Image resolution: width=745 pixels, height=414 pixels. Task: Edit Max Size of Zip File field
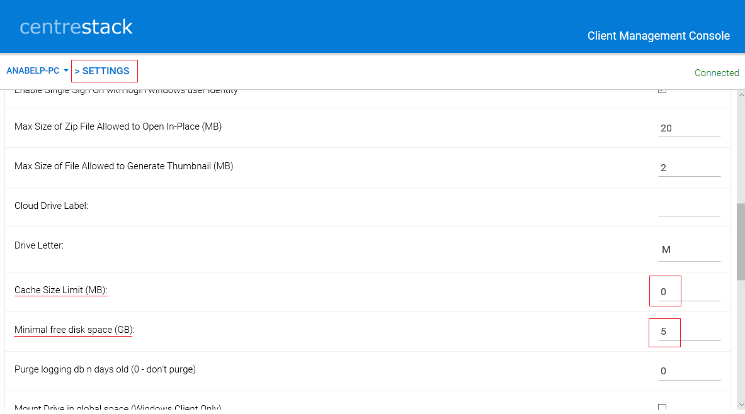click(689, 128)
